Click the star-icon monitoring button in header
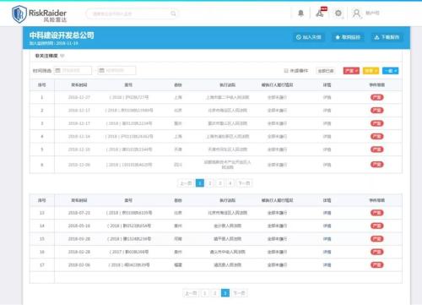 [x=348, y=37]
